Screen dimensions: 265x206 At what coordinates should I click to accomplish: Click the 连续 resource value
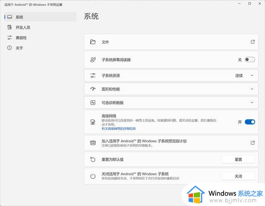point(239,75)
